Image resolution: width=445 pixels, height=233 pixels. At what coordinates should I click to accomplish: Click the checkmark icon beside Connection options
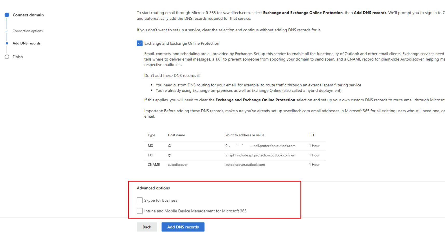tap(7, 31)
